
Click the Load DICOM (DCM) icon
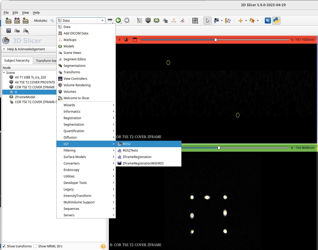(17, 20)
